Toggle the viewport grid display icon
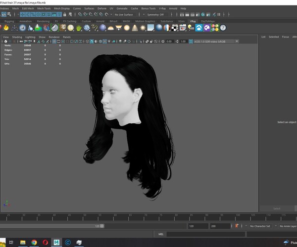Screen dimensions: 297x247 54,41
